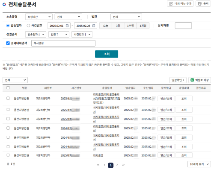Go to first page with double-left arrow
This screenshot has width=214, height=169.
click(98, 165)
